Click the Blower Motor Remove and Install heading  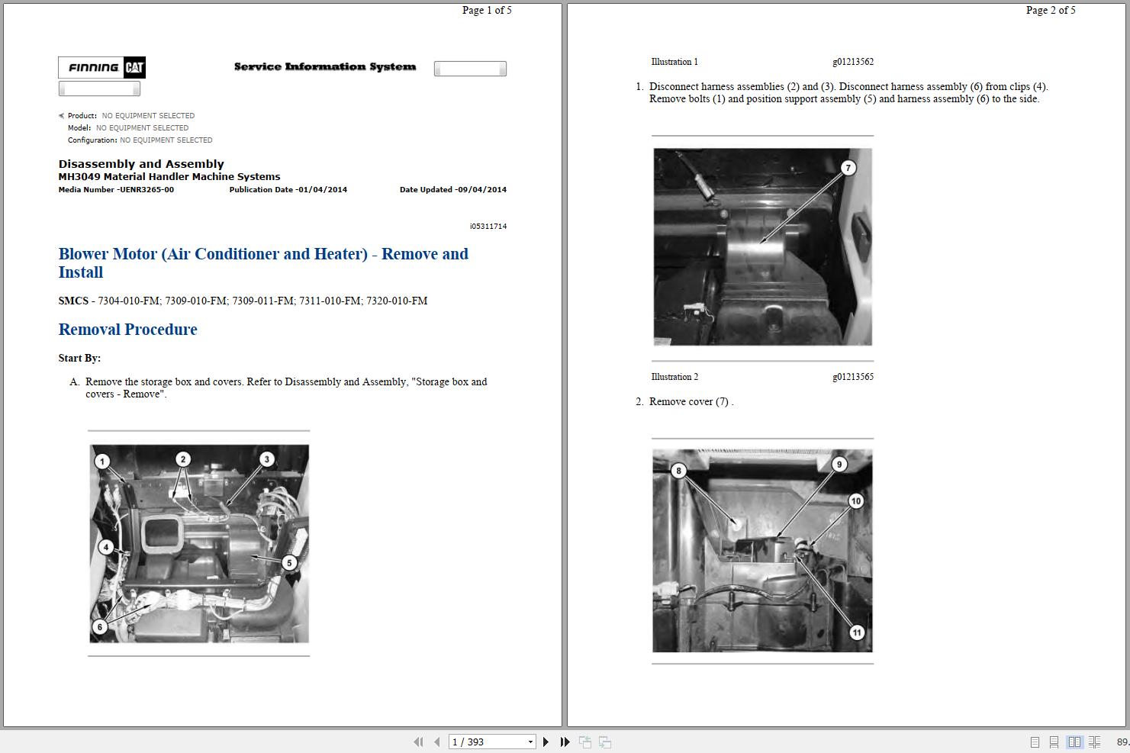click(263, 263)
